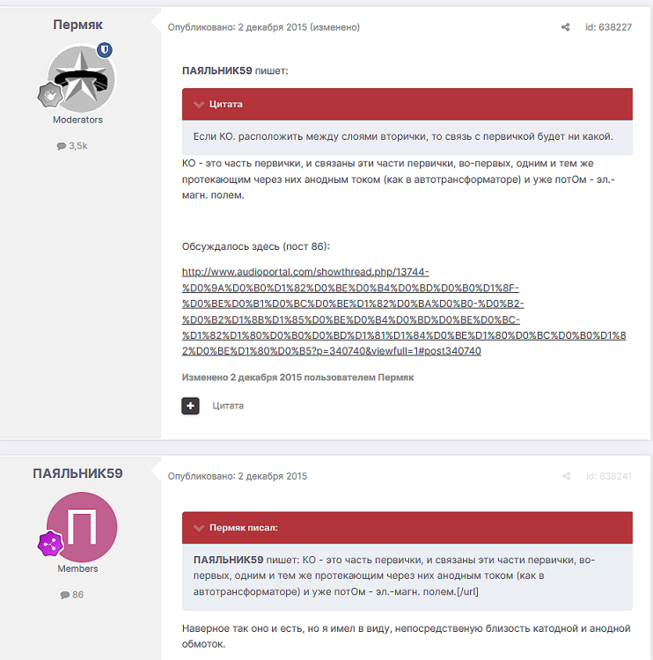This screenshot has height=660, width=653.
Task: Click share icon on ПАЯЛЬНИК59's post
Action: 566,476
